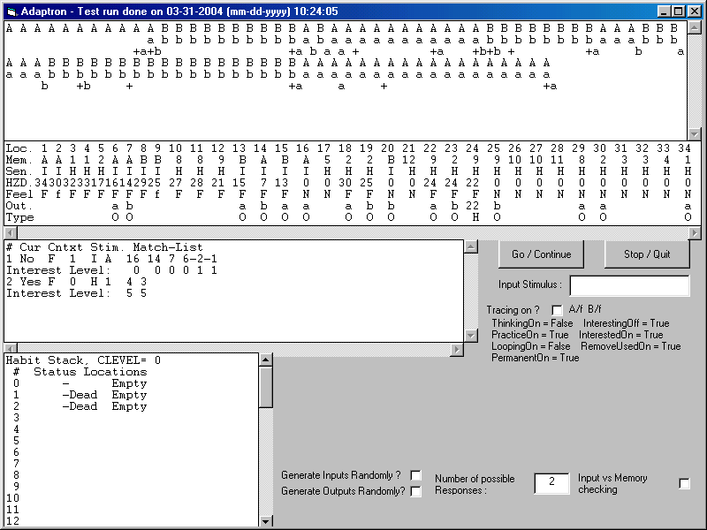
Task: Click the 'HZD.' row label in table
Action: (x=19, y=183)
